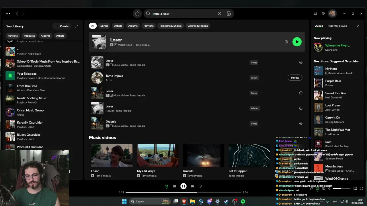Skip to the next track
Image resolution: width=367 pixels, height=206 pixels.
(193, 186)
